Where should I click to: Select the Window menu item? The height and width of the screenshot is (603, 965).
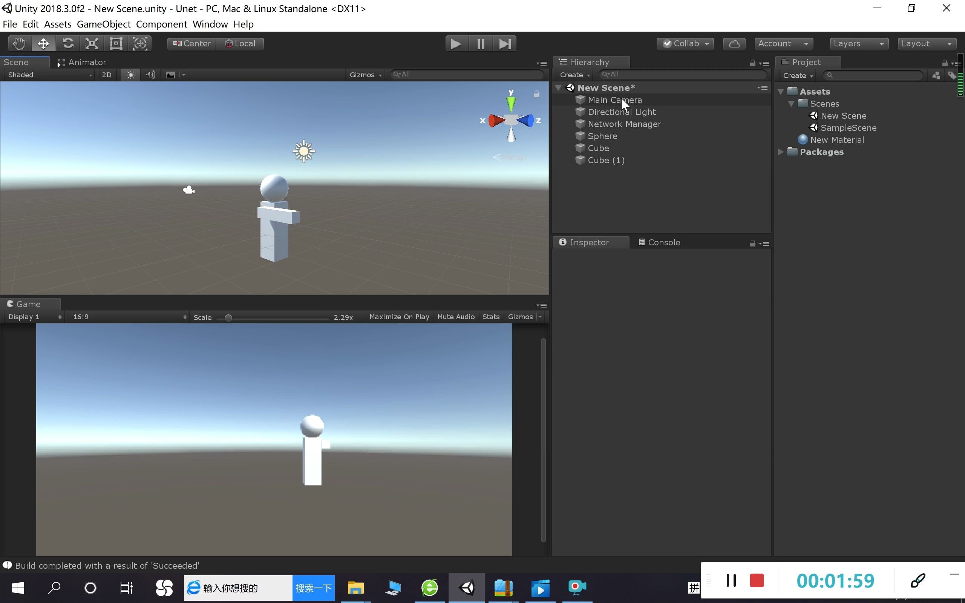coord(210,24)
